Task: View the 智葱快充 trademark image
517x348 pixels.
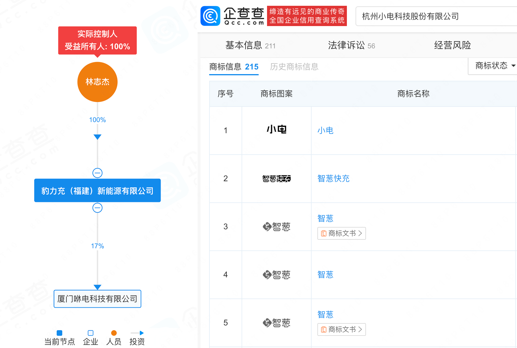Action: point(277,179)
